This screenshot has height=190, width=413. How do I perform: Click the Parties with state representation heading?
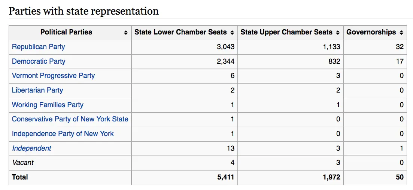pos(83,11)
